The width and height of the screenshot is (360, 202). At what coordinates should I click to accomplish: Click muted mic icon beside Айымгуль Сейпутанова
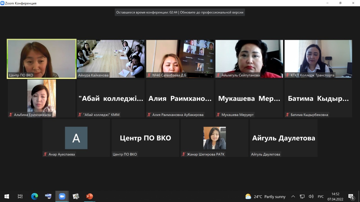click(218, 75)
